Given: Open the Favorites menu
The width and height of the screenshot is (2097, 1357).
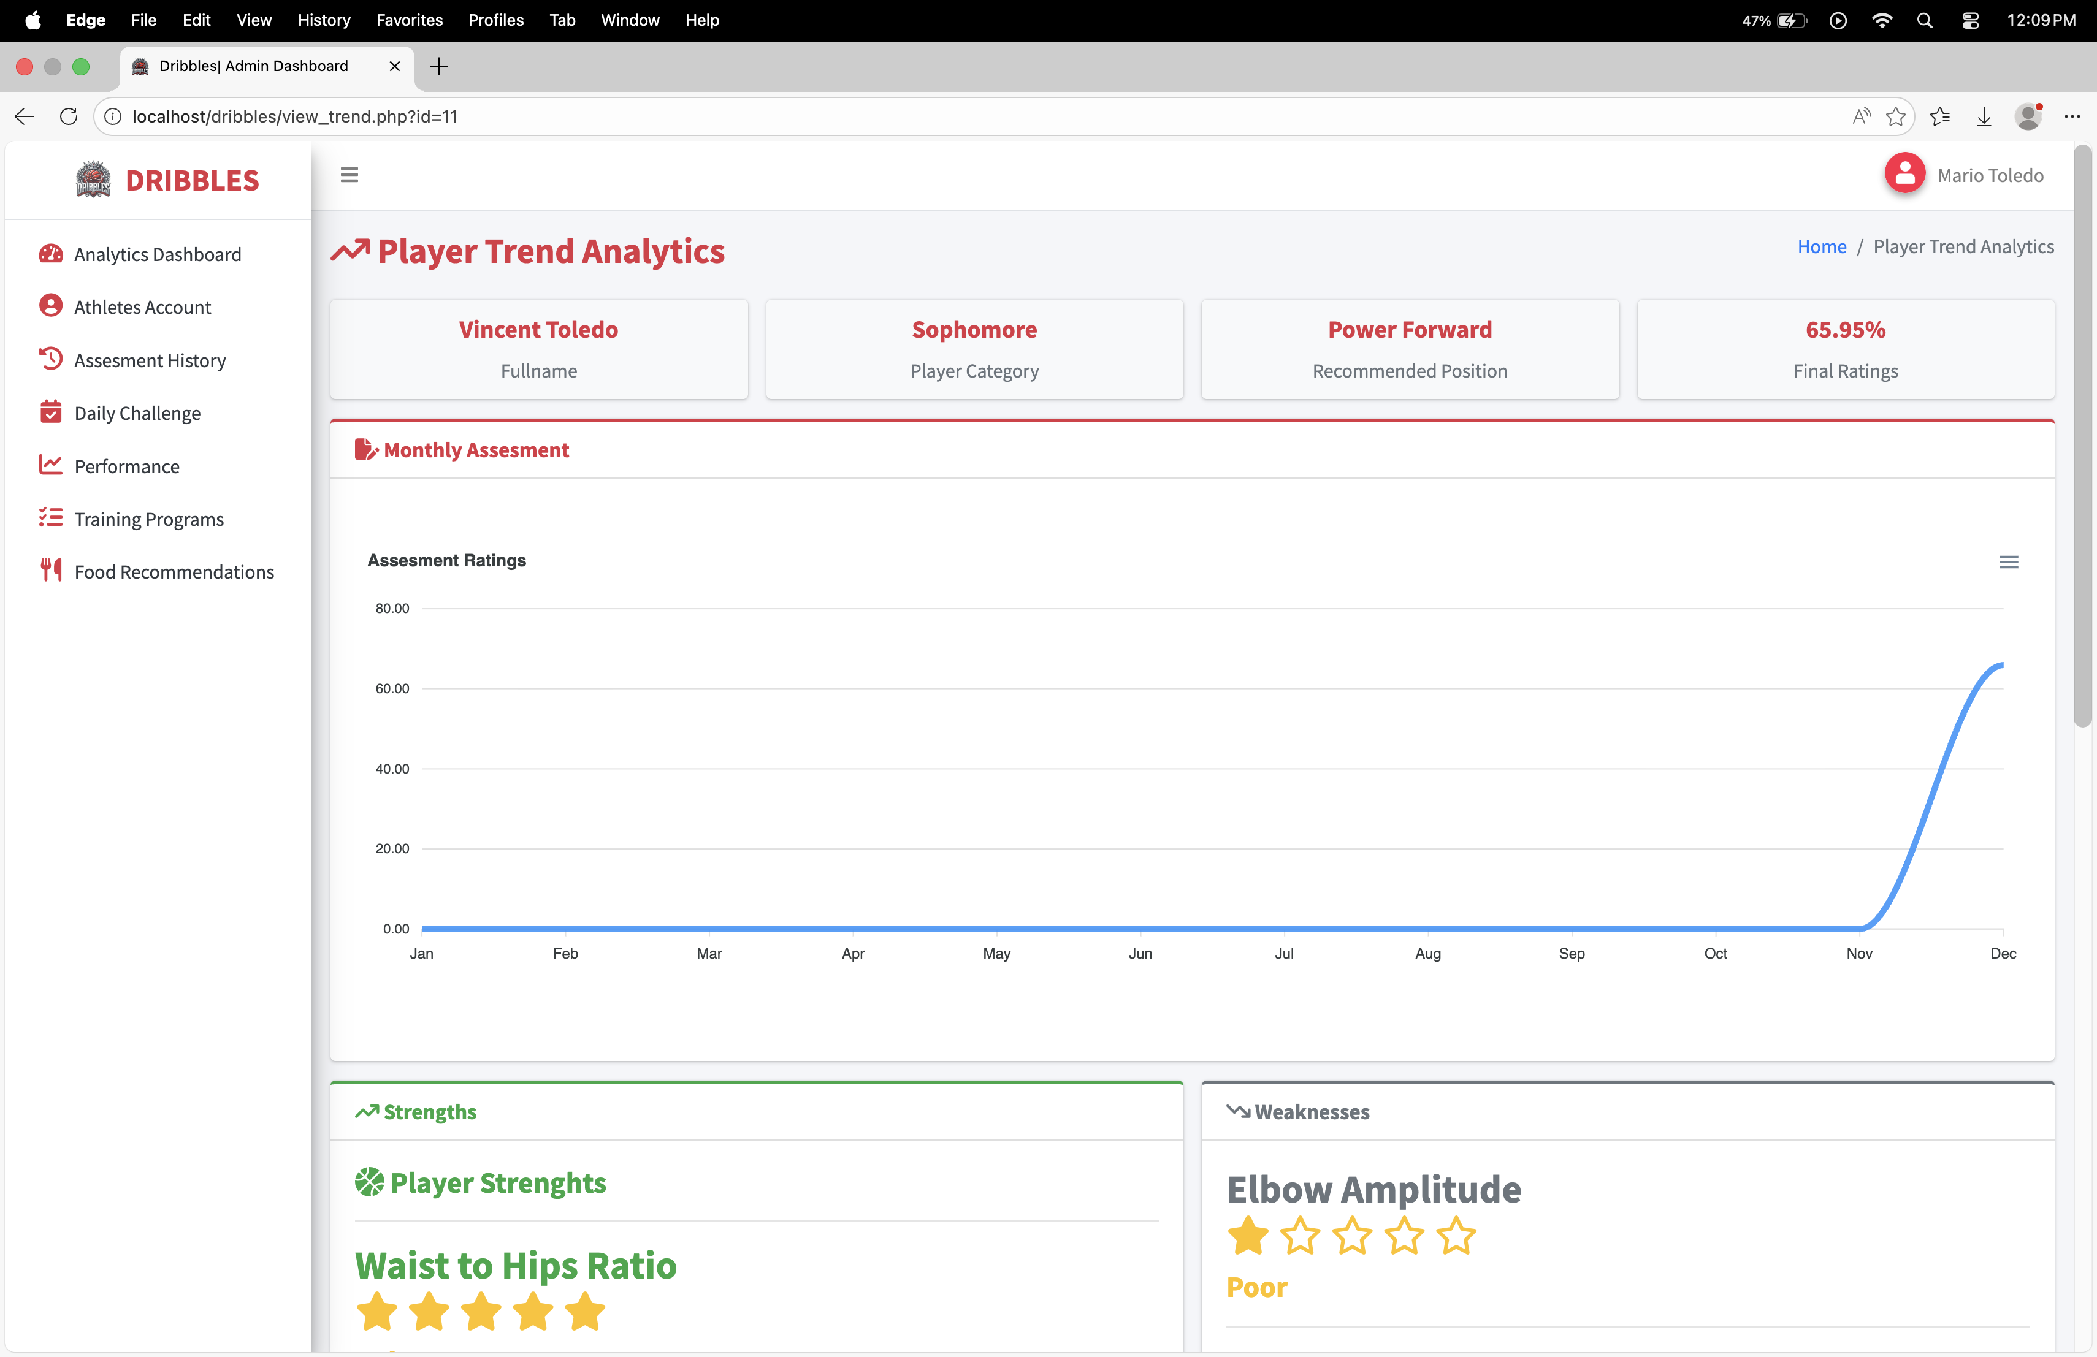Looking at the screenshot, I should coord(409,20).
